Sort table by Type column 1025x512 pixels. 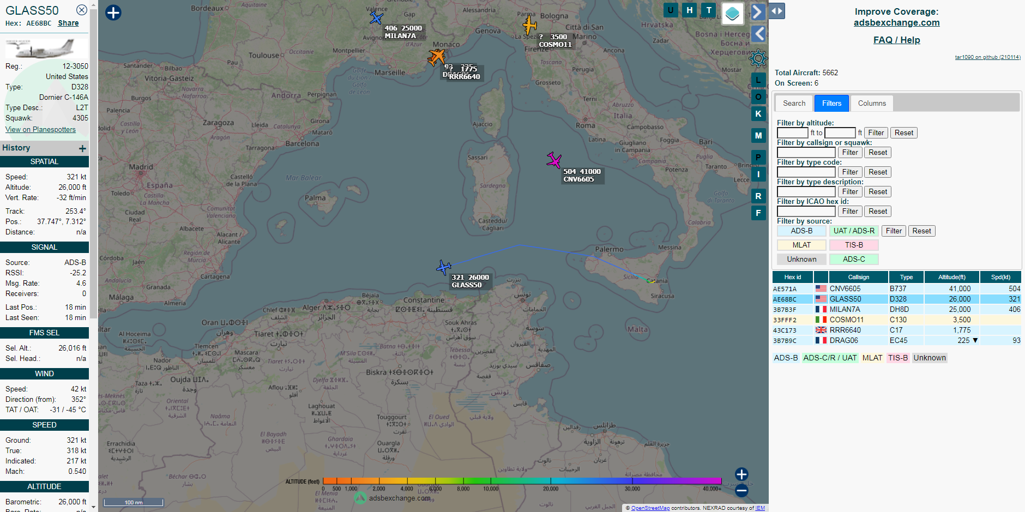(x=906, y=277)
